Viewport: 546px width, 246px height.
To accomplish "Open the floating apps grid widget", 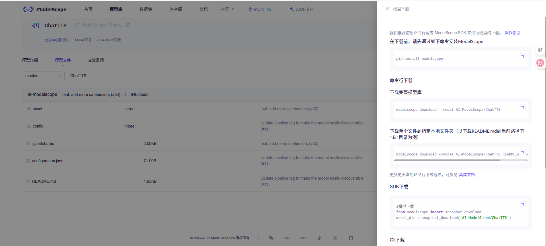I will pyautogui.click(x=540, y=50).
